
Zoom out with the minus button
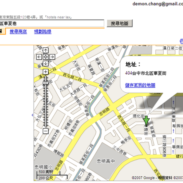(x=45, y=131)
